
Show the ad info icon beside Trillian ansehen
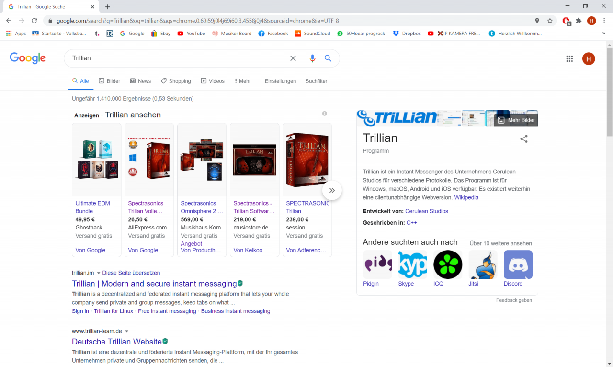(324, 114)
